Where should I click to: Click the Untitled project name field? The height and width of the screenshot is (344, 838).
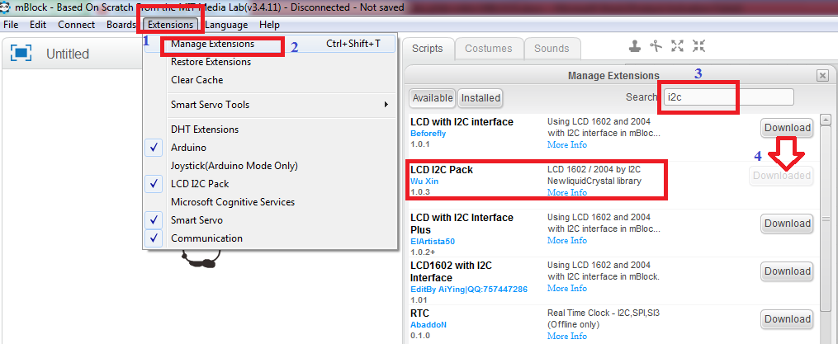coord(68,54)
